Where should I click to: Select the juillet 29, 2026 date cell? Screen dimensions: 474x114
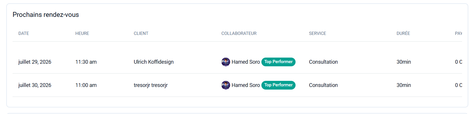point(35,62)
